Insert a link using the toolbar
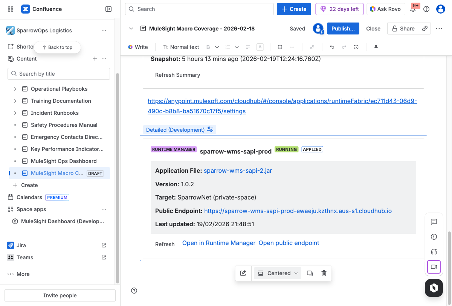This screenshot has height=306, width=452. (x=312, y=47)
